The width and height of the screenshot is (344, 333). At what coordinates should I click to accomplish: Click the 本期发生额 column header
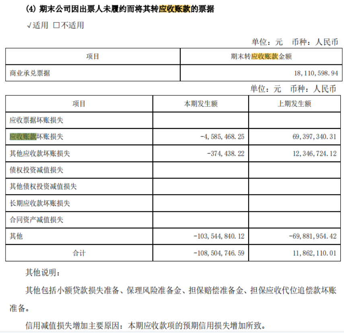(201, 103)
